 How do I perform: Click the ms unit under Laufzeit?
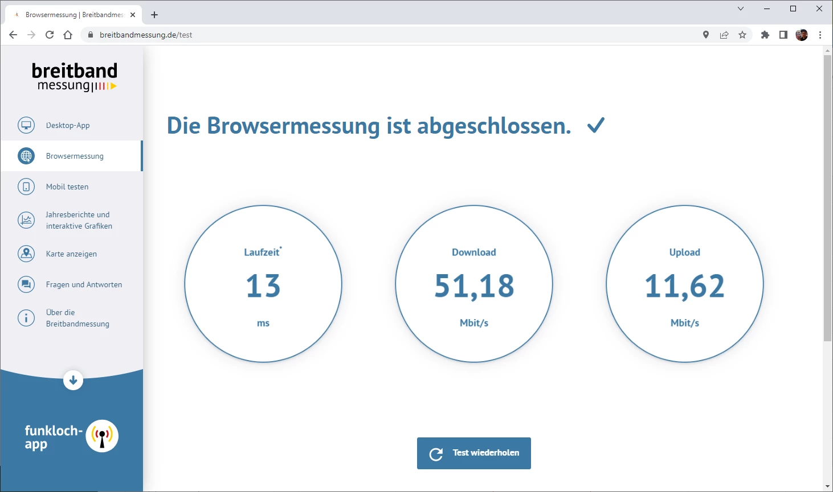263,323
